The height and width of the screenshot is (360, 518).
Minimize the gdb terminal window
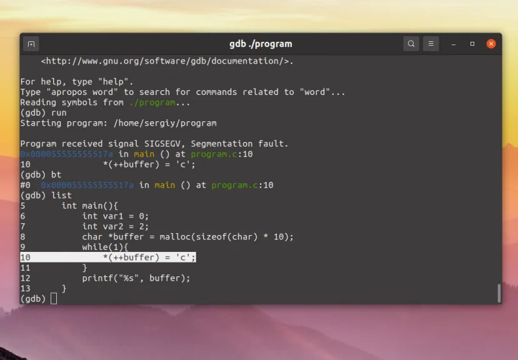(x=454, y=44)
